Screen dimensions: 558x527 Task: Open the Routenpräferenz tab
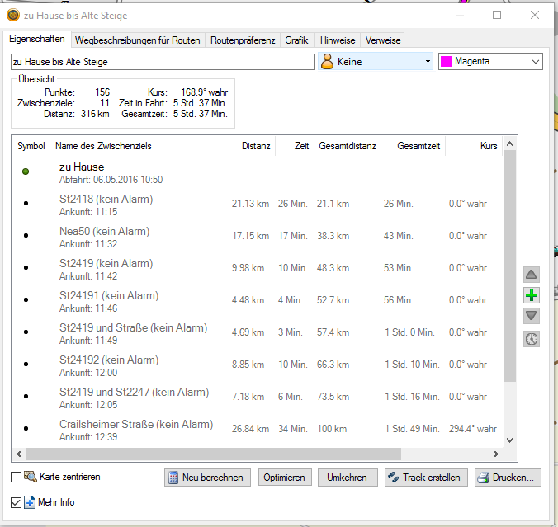[243, 40]
